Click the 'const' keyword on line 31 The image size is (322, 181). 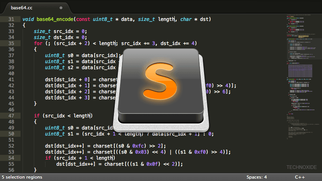[x=83, y=19]
